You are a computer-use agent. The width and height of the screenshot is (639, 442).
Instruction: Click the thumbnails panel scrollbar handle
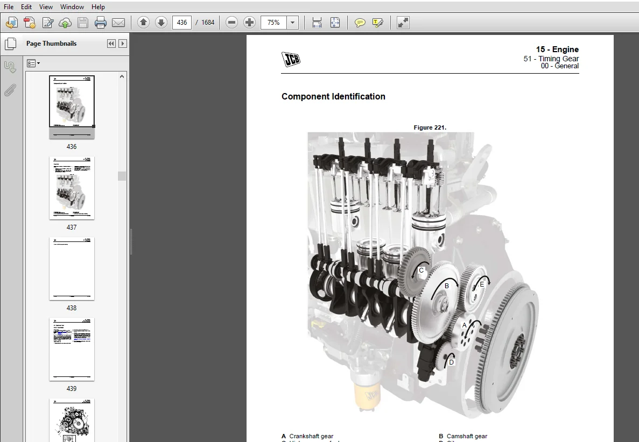(122, 176)
